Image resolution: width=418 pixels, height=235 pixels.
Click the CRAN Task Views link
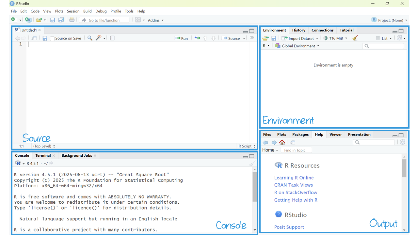pyautogui.click(x=293, y=185)
